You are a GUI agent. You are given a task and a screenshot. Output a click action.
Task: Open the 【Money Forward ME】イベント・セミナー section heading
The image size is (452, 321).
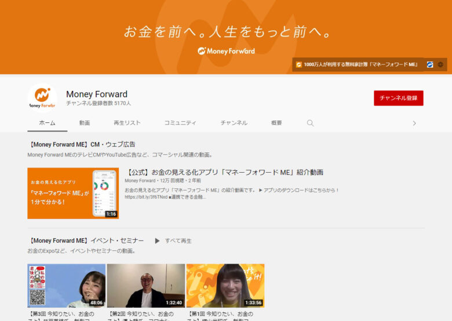point(86,240)
